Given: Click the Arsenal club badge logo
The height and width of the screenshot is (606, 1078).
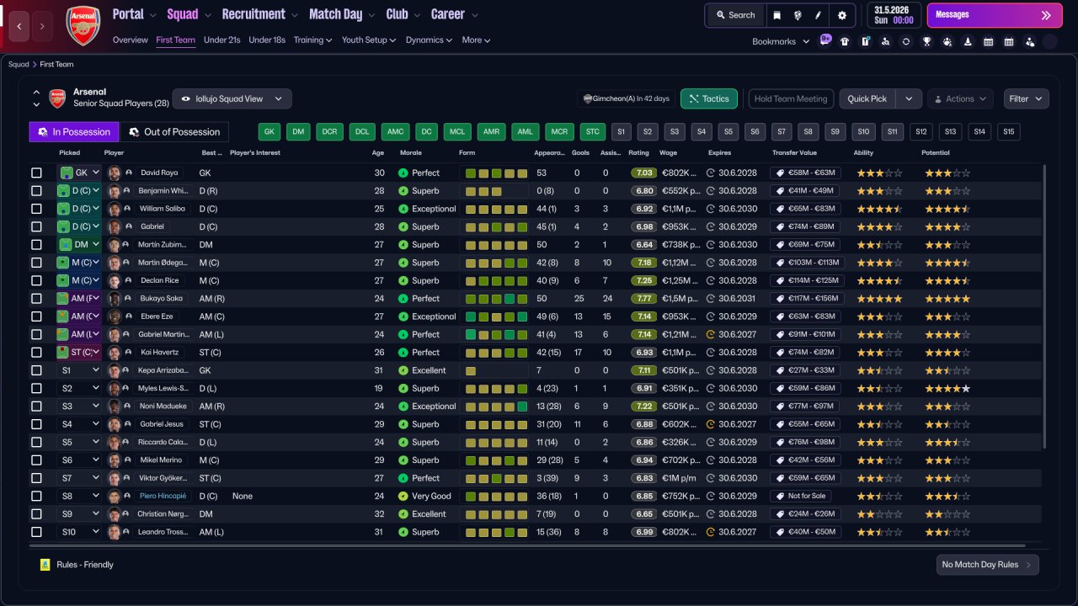Looking at the screenshot, I should click(83, 25).
